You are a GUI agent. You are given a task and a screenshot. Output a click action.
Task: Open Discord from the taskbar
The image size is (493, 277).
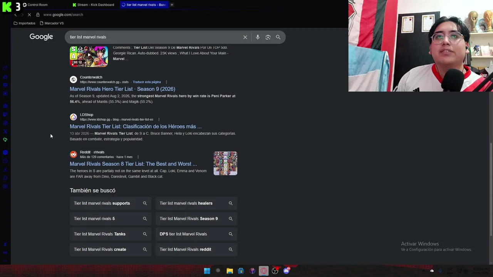coord(286,271)
